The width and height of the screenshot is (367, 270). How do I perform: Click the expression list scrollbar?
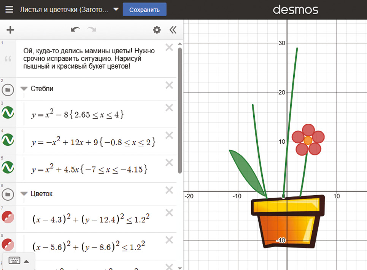(180, 110)
